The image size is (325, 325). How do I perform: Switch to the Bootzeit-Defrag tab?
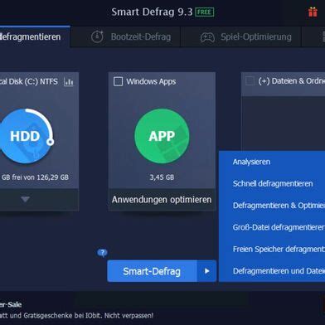pyautogui.click(x=125, y=36)
